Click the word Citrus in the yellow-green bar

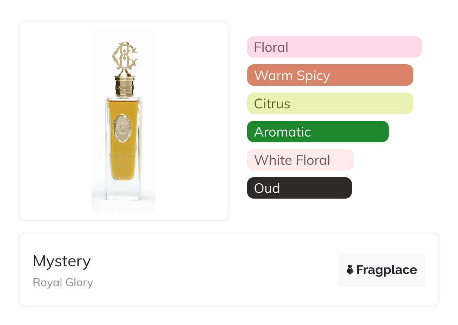(x=272, y=104)
